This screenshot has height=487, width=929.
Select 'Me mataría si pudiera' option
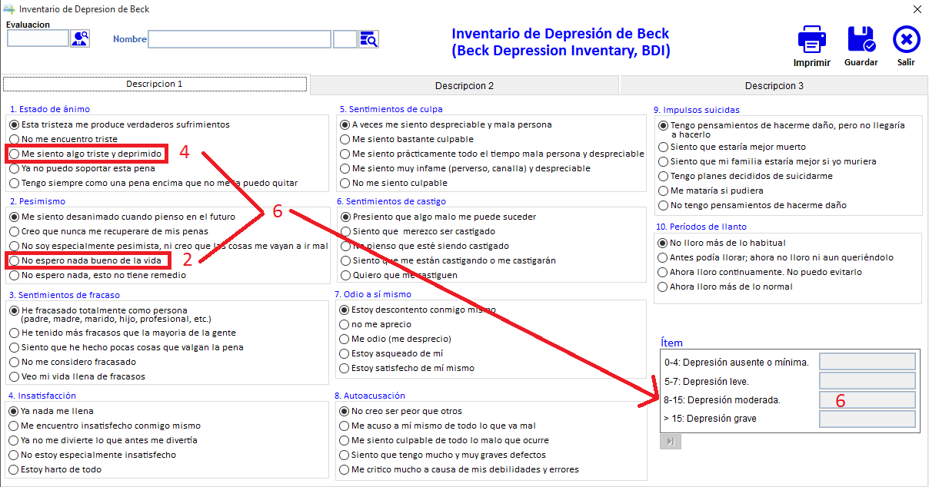664,190
